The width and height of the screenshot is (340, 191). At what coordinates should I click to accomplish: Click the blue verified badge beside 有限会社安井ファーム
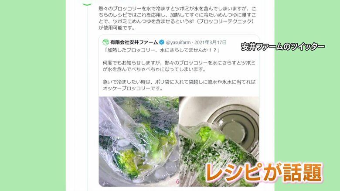pos(162,42)
